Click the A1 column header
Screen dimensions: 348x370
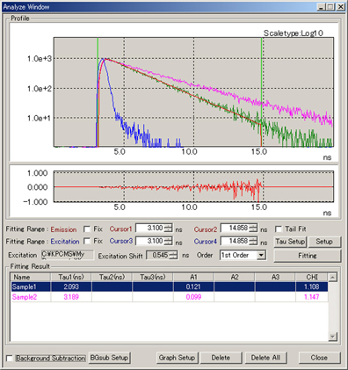(x=193, y=277)
